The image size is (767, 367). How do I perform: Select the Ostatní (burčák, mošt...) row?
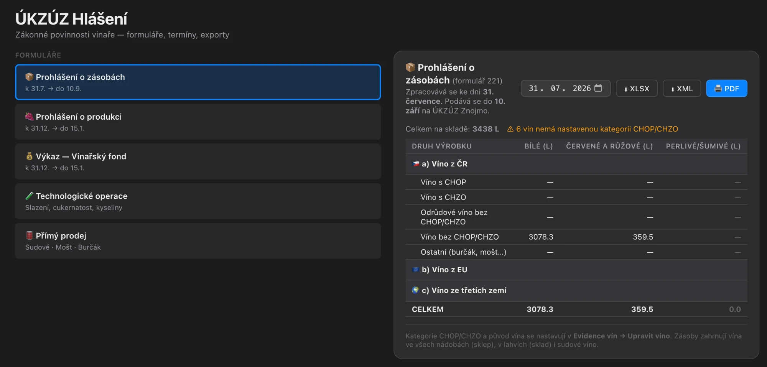tap(576, 252)
